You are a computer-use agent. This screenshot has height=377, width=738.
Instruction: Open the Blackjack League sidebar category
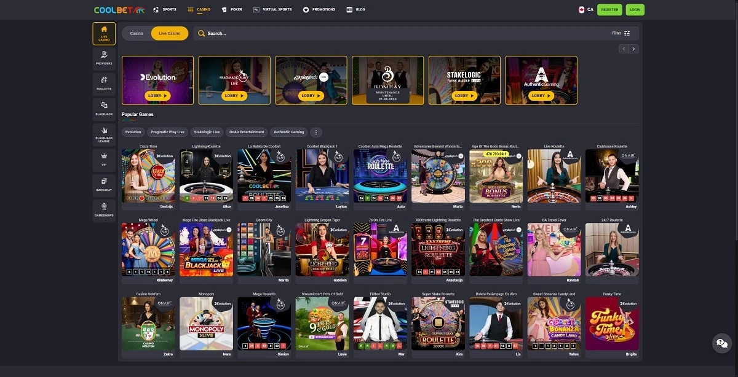[x=104, y=134]
